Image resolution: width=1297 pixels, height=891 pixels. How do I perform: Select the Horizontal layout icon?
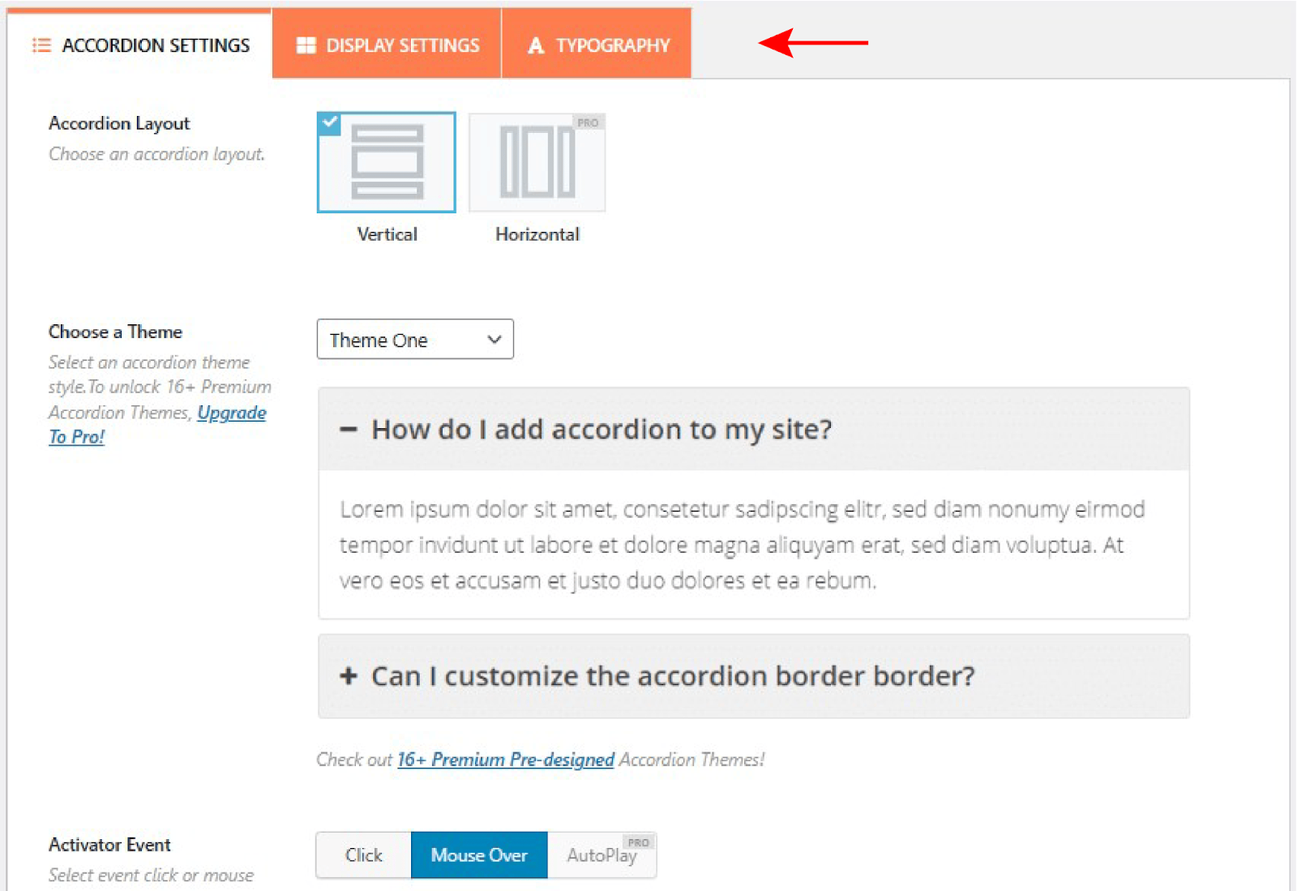tap(537, 162)
